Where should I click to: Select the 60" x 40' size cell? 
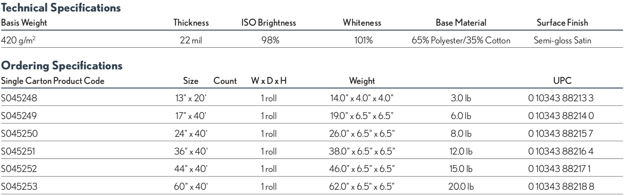click(191, 186)
